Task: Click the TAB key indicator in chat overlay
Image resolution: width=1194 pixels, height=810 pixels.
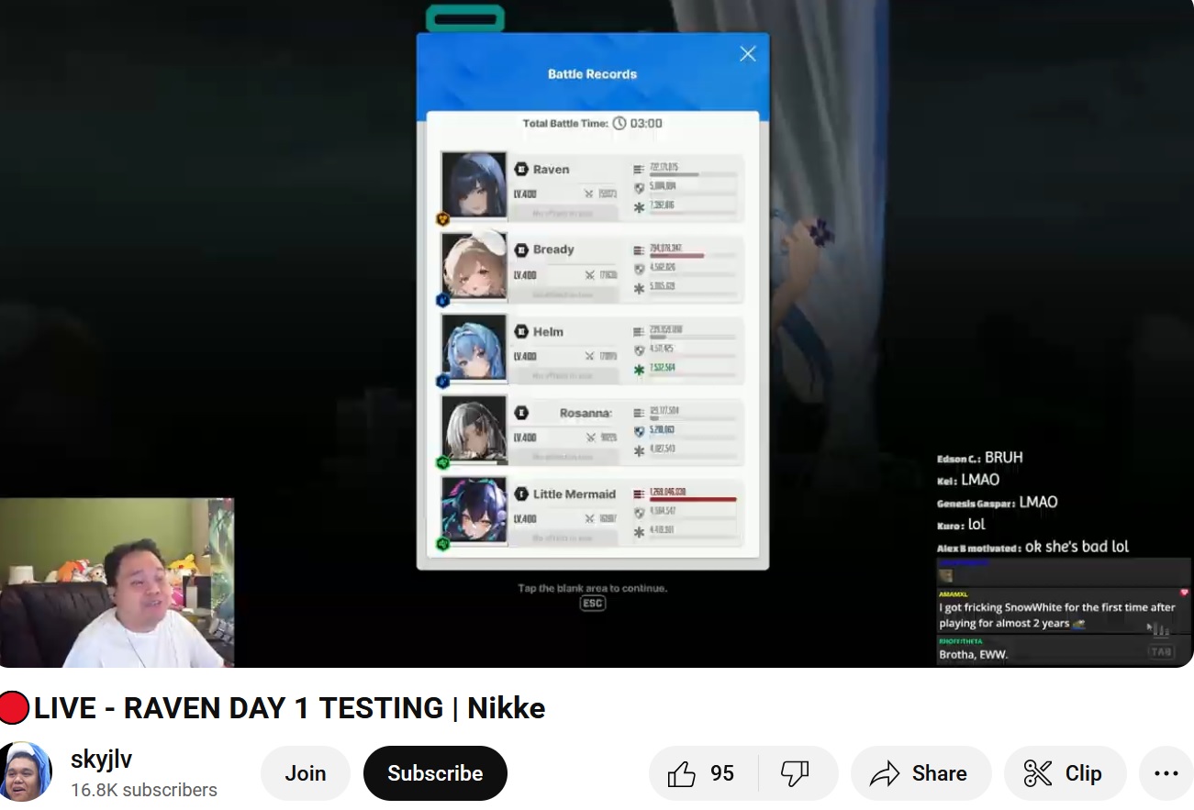Action: point(1161,651)
